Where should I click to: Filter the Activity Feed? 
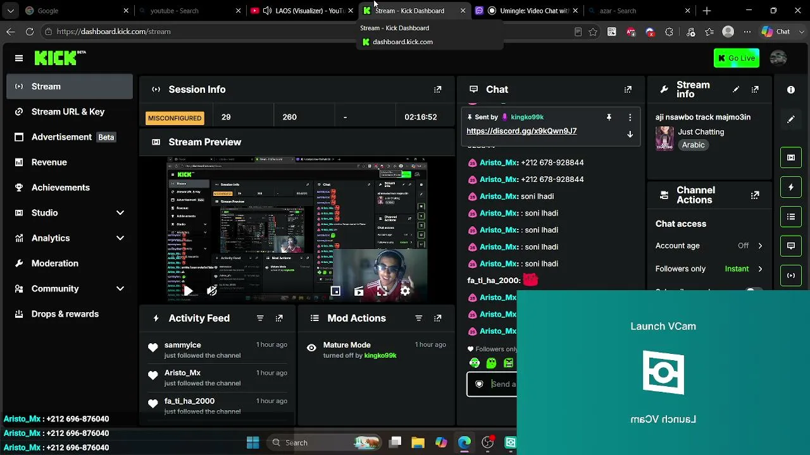[260, 318]
